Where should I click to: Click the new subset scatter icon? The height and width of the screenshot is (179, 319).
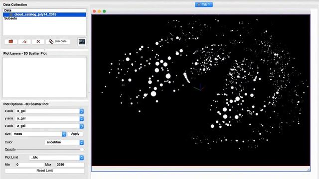(x=24, y=42)
